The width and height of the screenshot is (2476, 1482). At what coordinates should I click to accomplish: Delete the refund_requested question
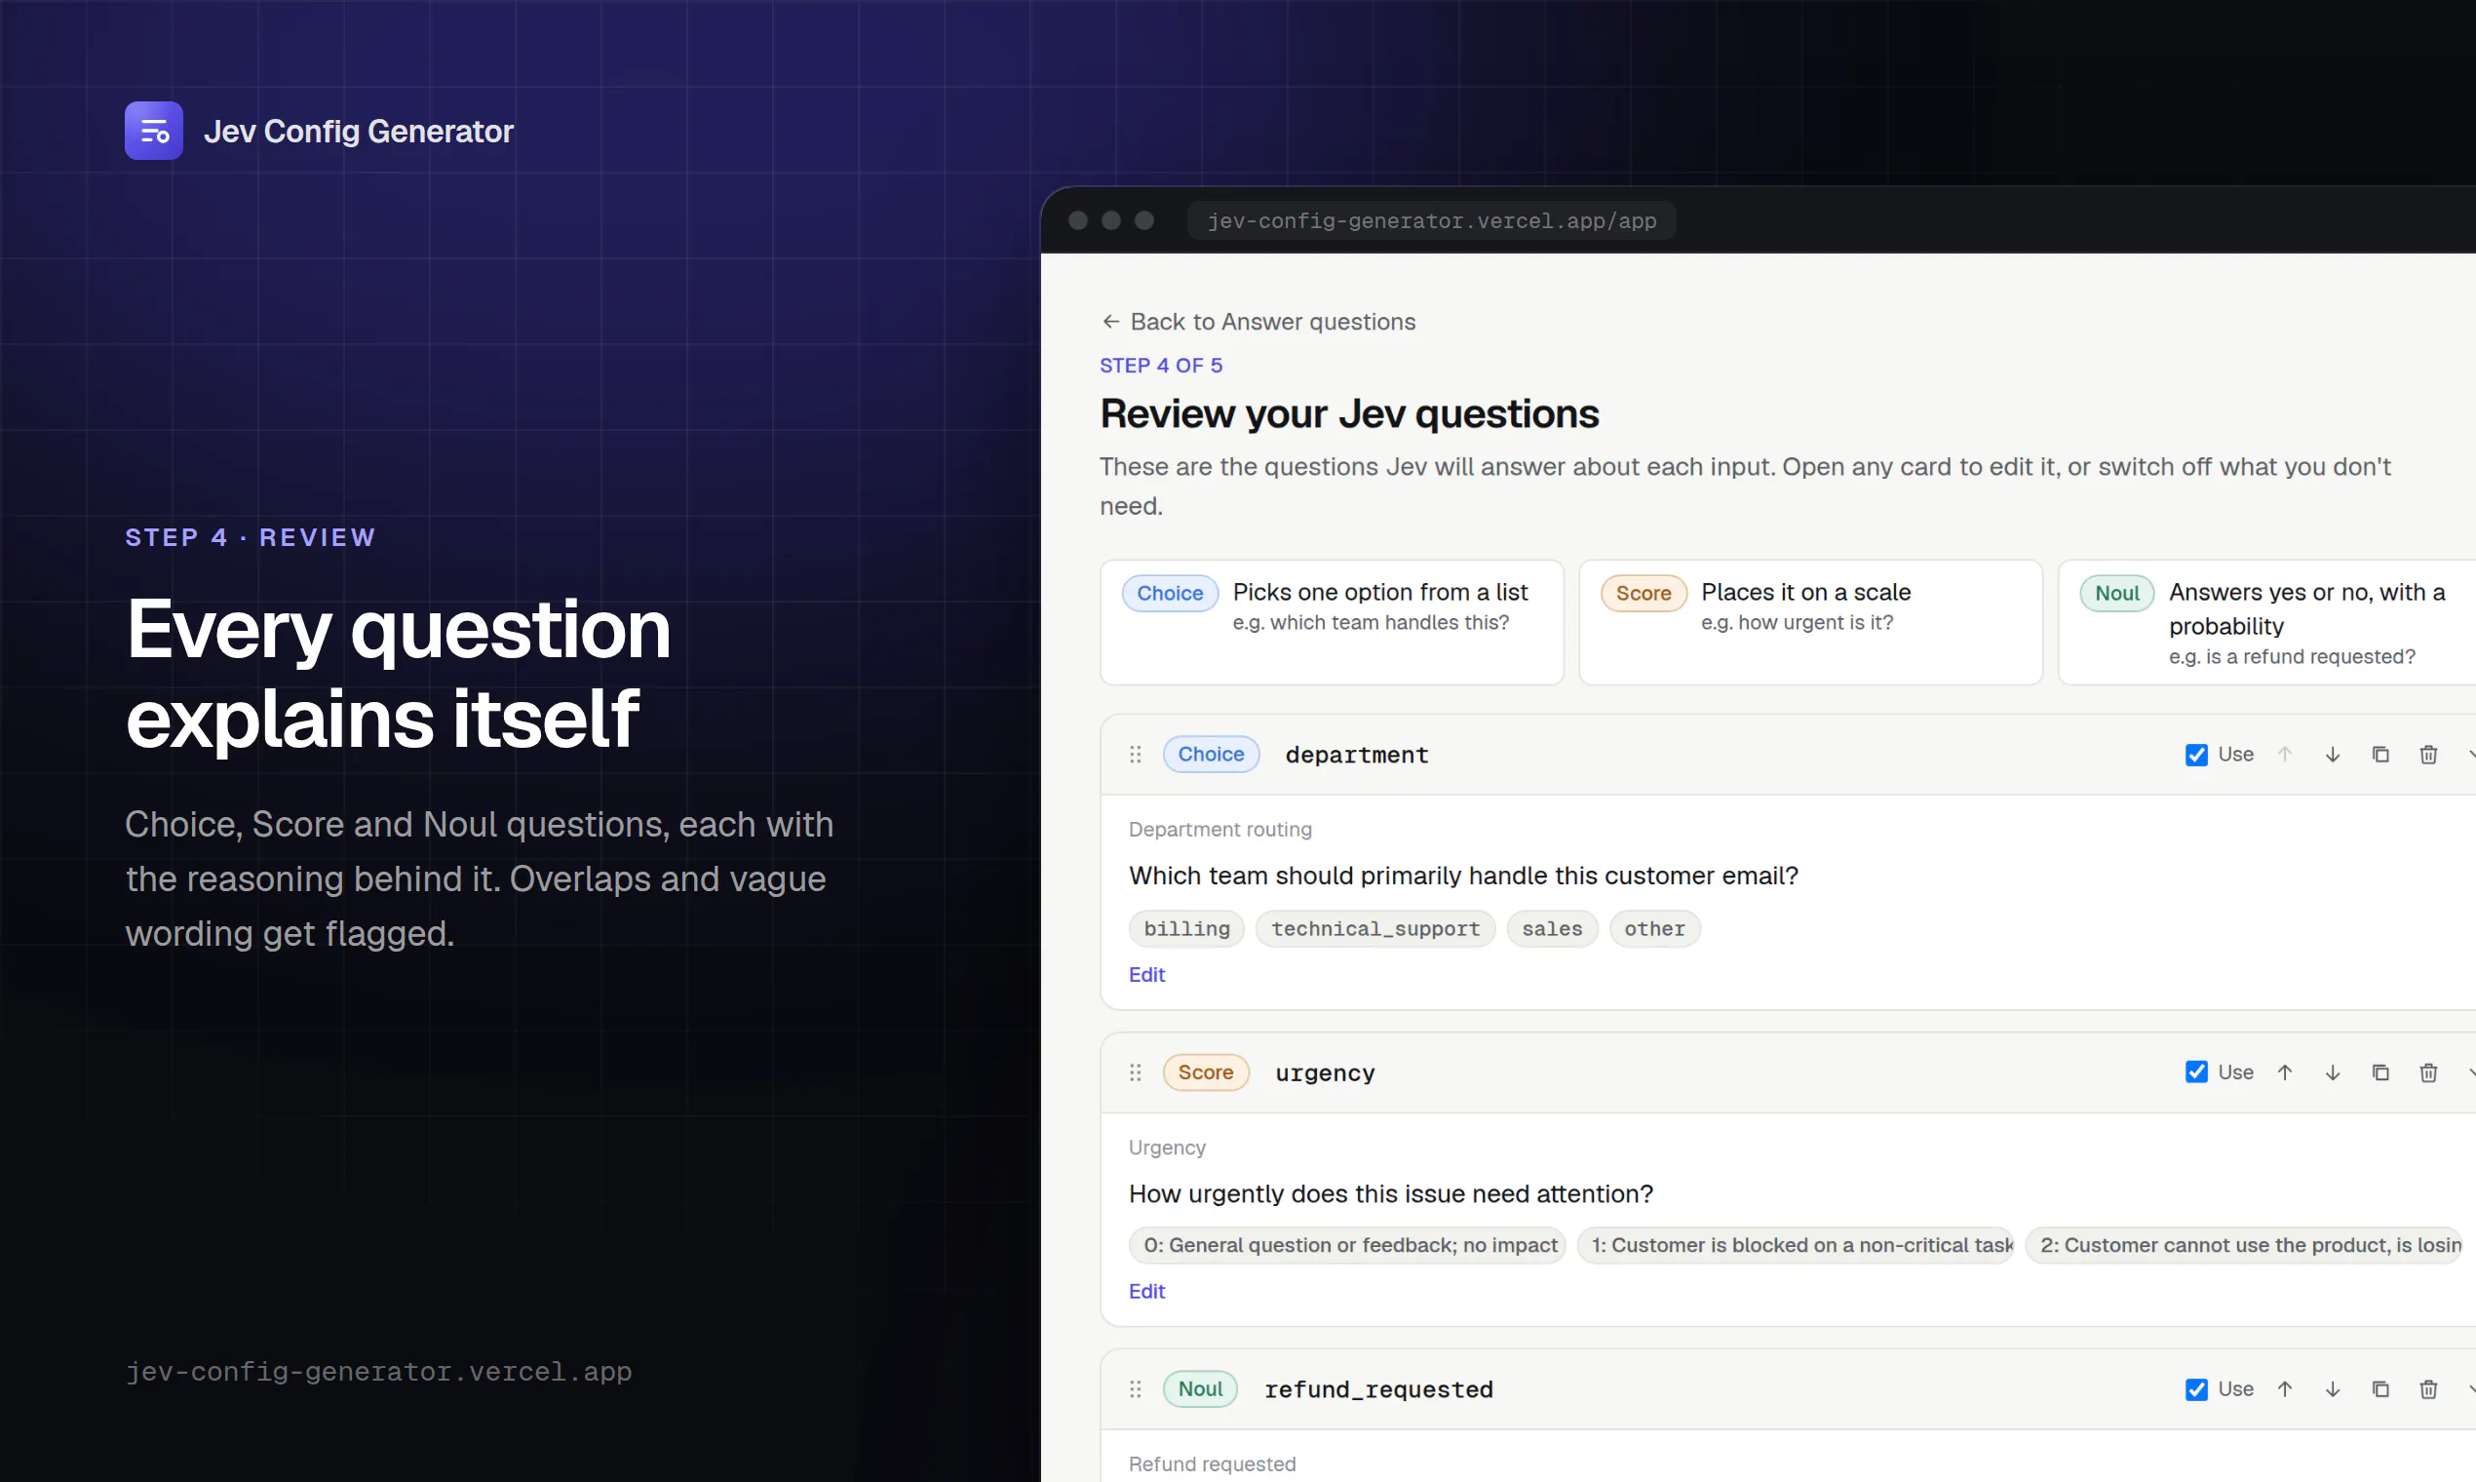click(x=2428, y=1389)
